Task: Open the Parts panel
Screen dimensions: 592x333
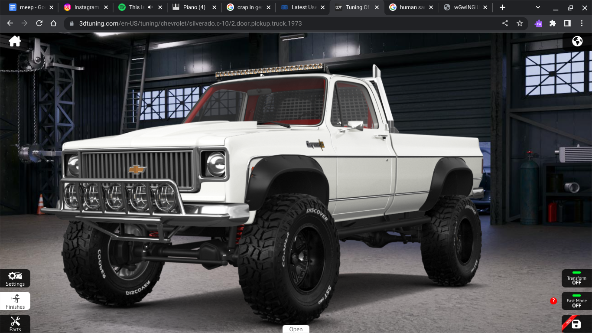Action: (x=15, y=324)
